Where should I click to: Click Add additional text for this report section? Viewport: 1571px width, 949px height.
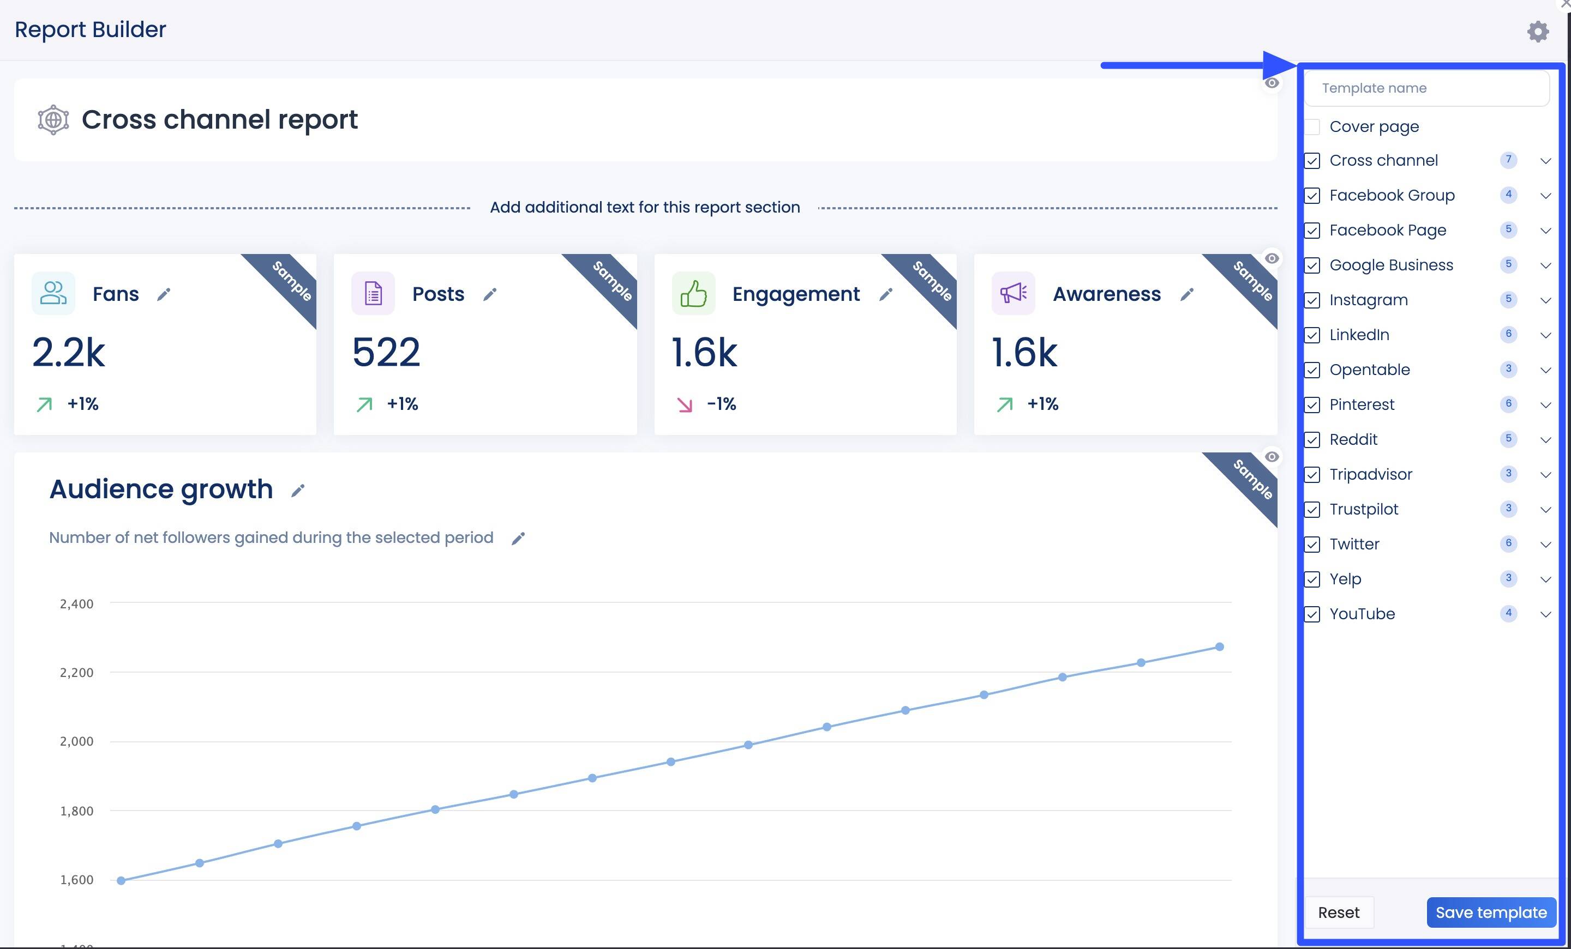point(645,207)
